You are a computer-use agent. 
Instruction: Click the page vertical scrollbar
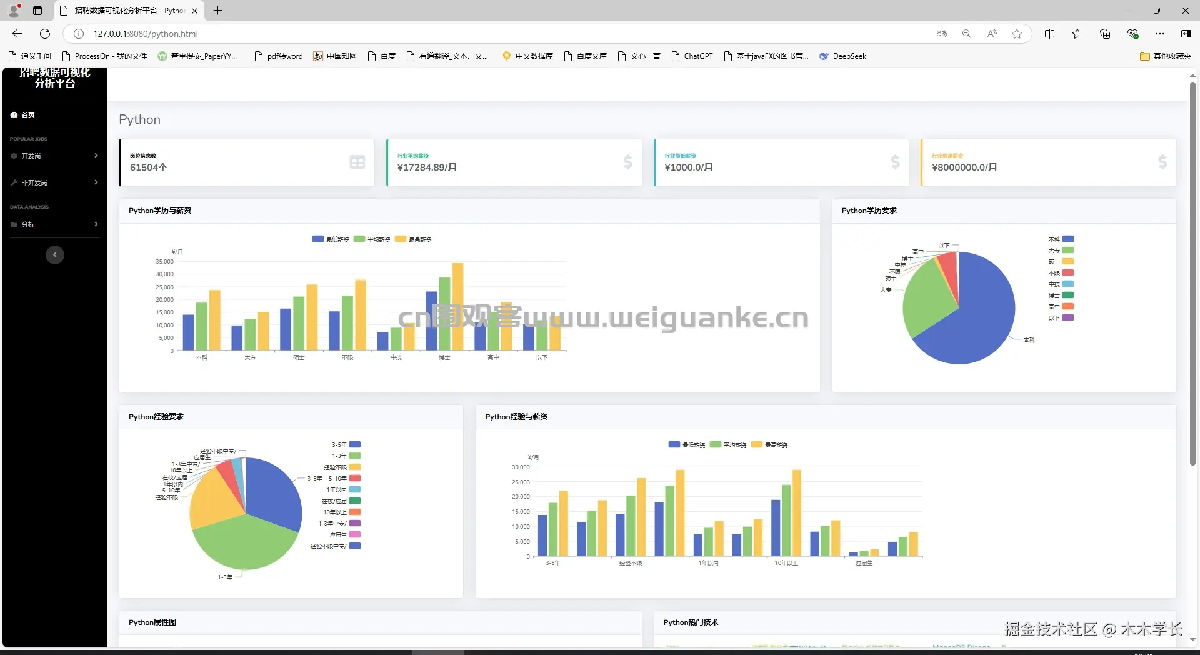(x=1192, y=274)
